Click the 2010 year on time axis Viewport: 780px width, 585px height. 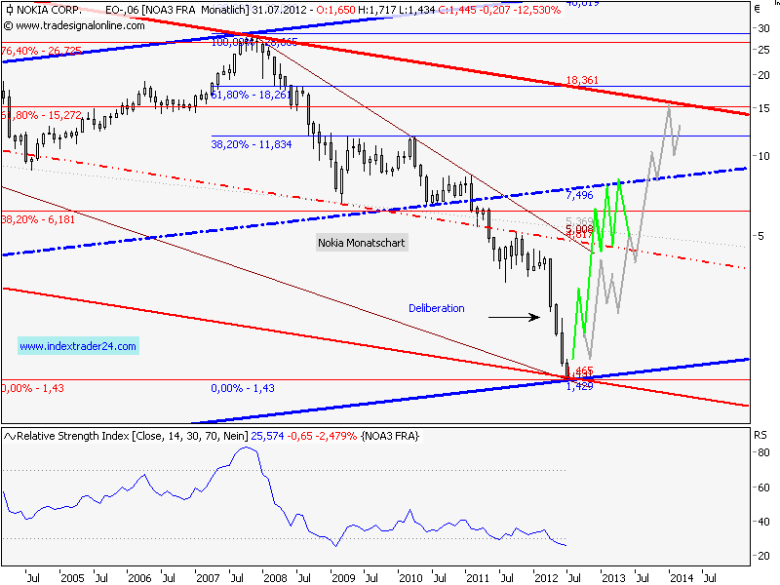410,578
